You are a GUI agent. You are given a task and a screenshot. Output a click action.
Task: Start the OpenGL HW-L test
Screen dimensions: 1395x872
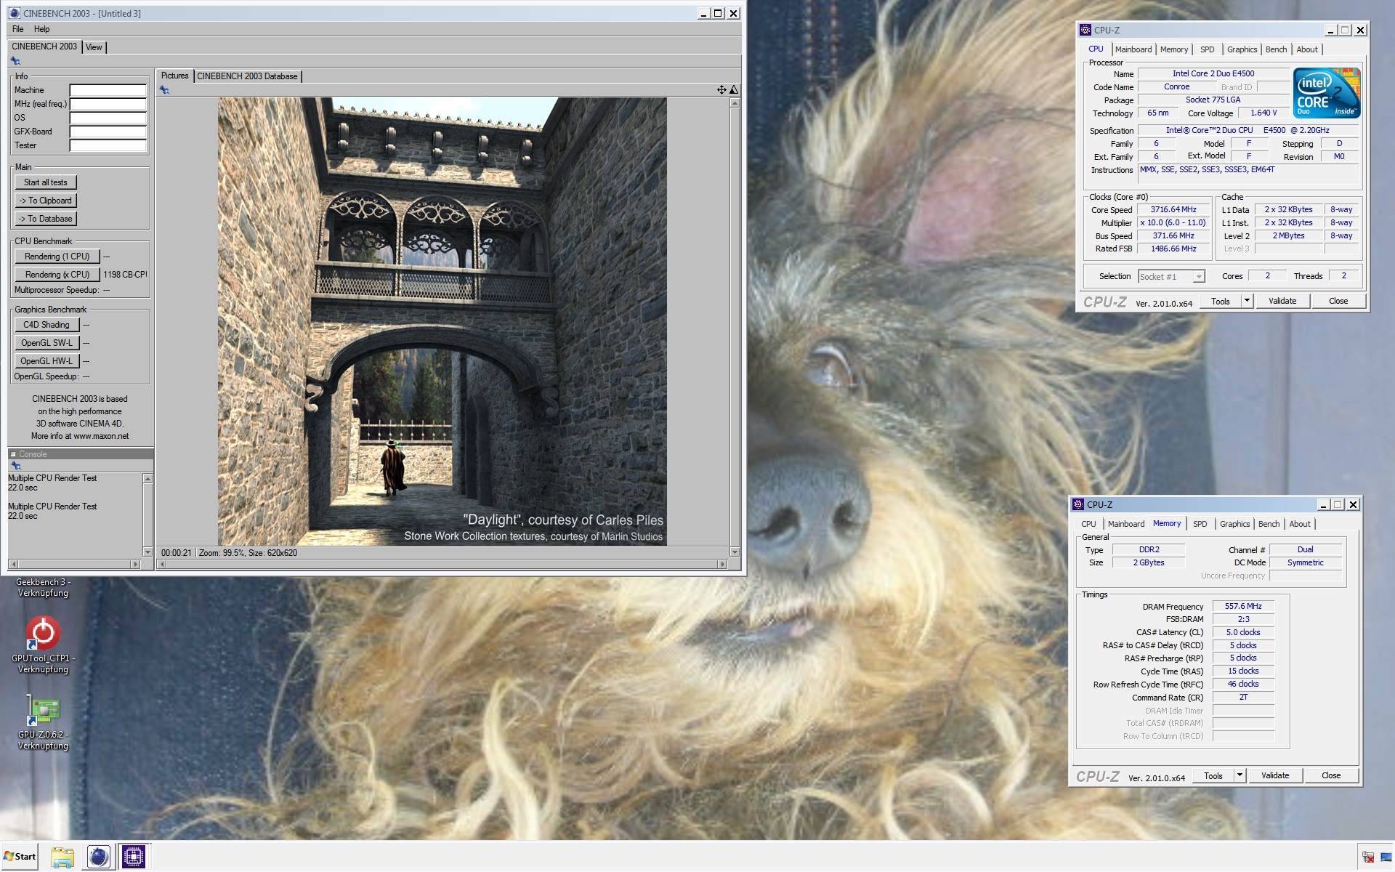click(x=46, y=361)
